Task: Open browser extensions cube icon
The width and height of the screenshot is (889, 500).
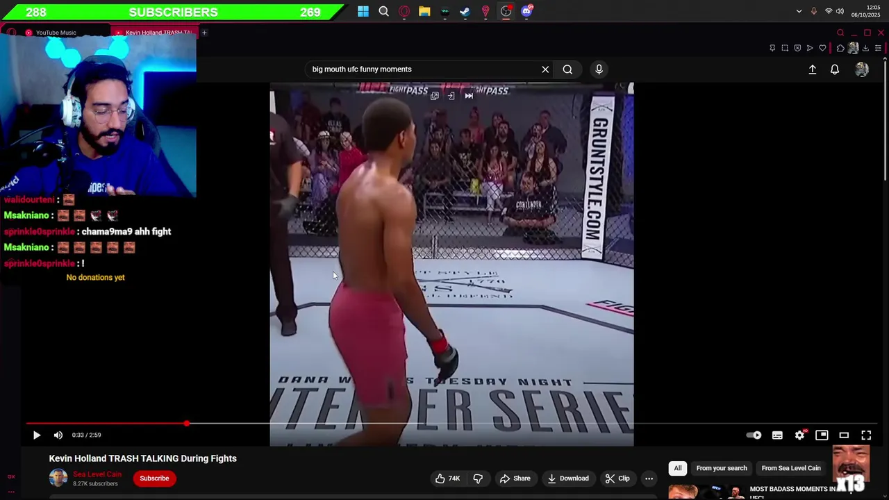Action: click(840, 48)
